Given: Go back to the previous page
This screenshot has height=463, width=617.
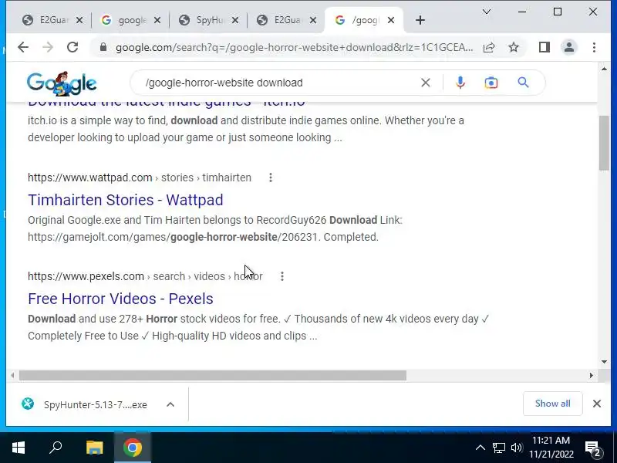Looking at the screenshot, I should [23, 48].
